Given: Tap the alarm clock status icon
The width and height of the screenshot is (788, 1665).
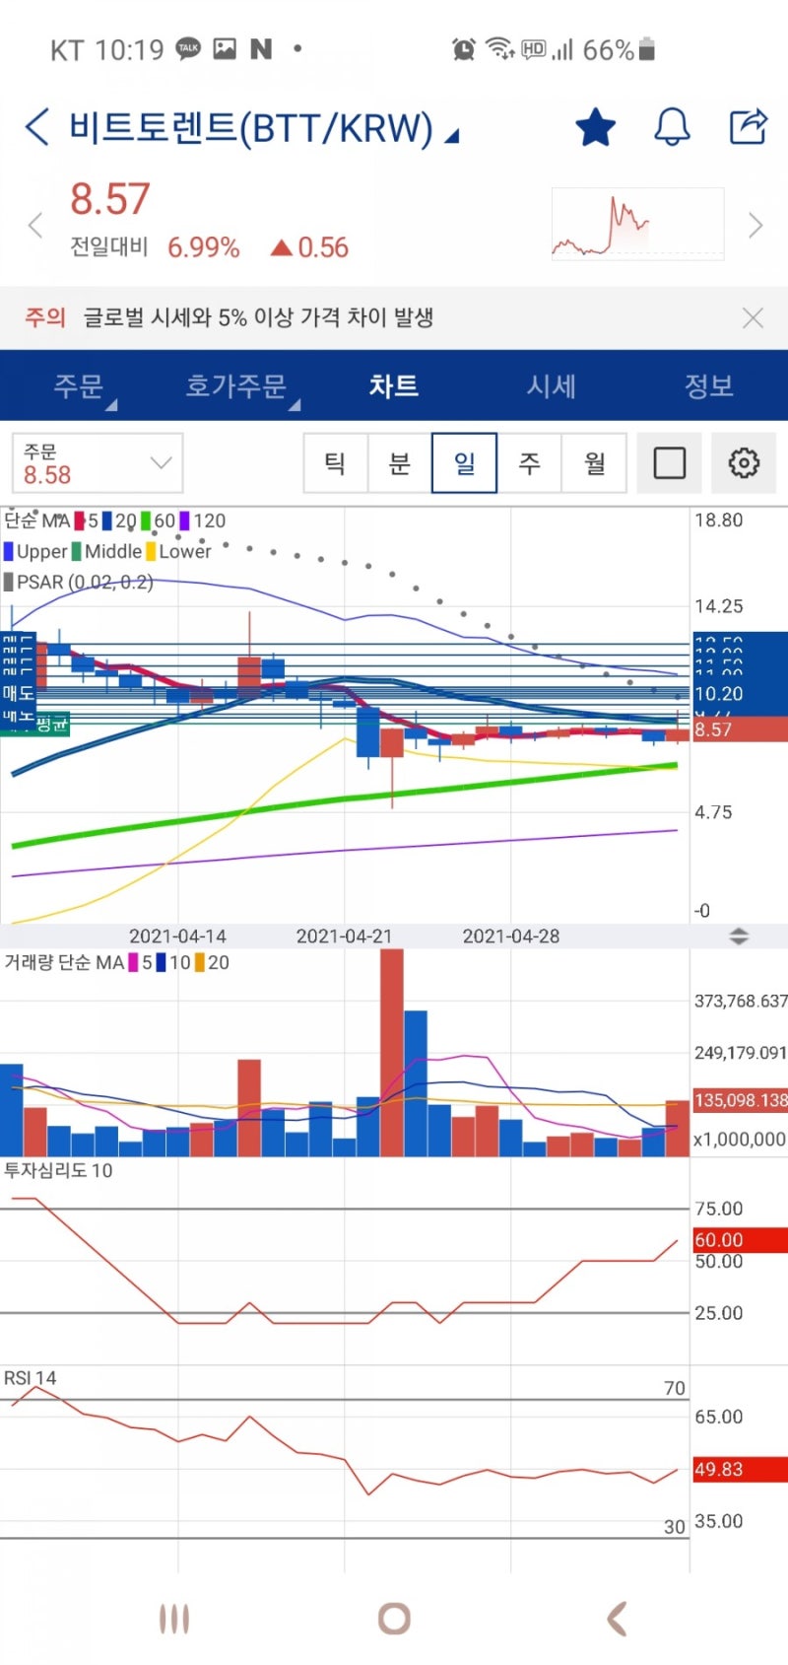Looking at the screenshot, I should pos(463,48).
